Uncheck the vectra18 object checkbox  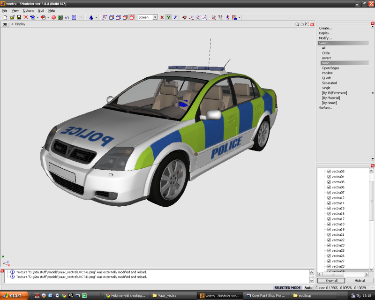(329, 224)
